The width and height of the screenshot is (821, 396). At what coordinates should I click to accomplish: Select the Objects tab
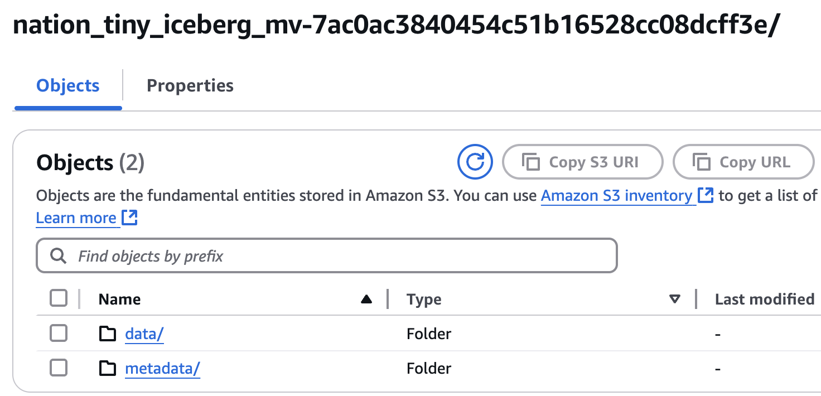pyautogui.click(x=68, y=85)
